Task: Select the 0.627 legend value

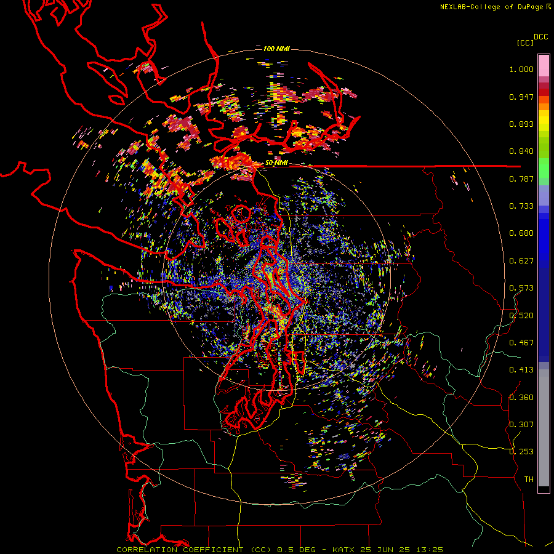Action: [521, 261]
